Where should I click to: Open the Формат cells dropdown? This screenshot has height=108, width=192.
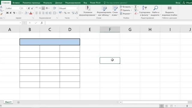click(126, 13)
